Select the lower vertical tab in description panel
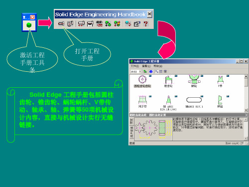 (131, 132)
